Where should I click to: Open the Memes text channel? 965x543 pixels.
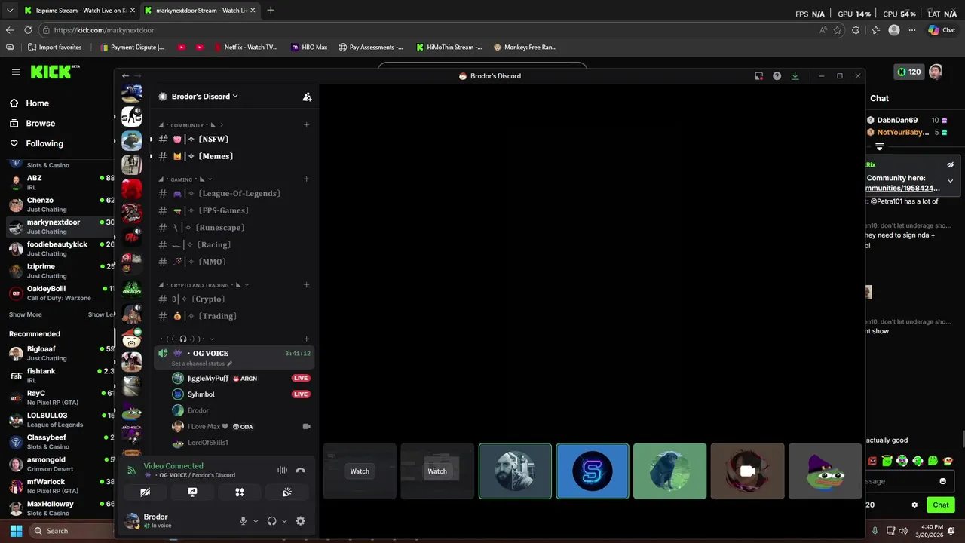[x=233, y=156]
